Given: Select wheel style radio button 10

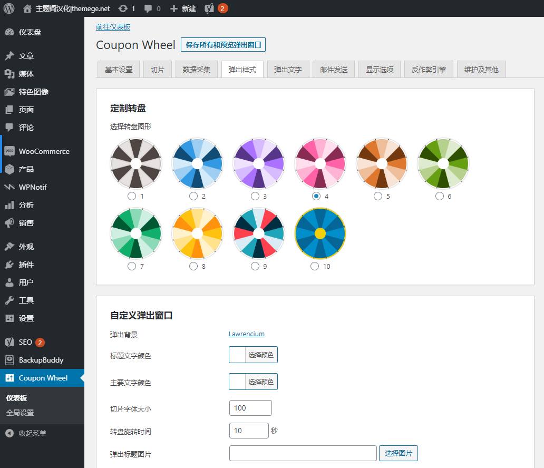Looking at the screenshot, I should click(315, 266).
